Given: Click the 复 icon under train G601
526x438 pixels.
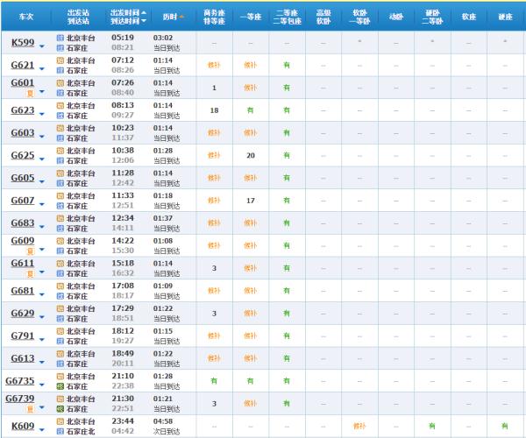Looking at the screenshot, I should (x=30, y=93).
